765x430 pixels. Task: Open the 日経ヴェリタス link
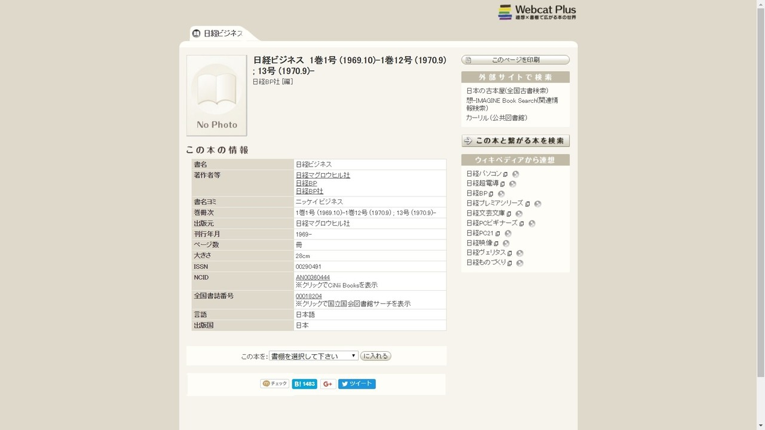[486, 253]
